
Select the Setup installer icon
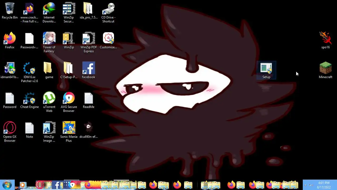266,70
